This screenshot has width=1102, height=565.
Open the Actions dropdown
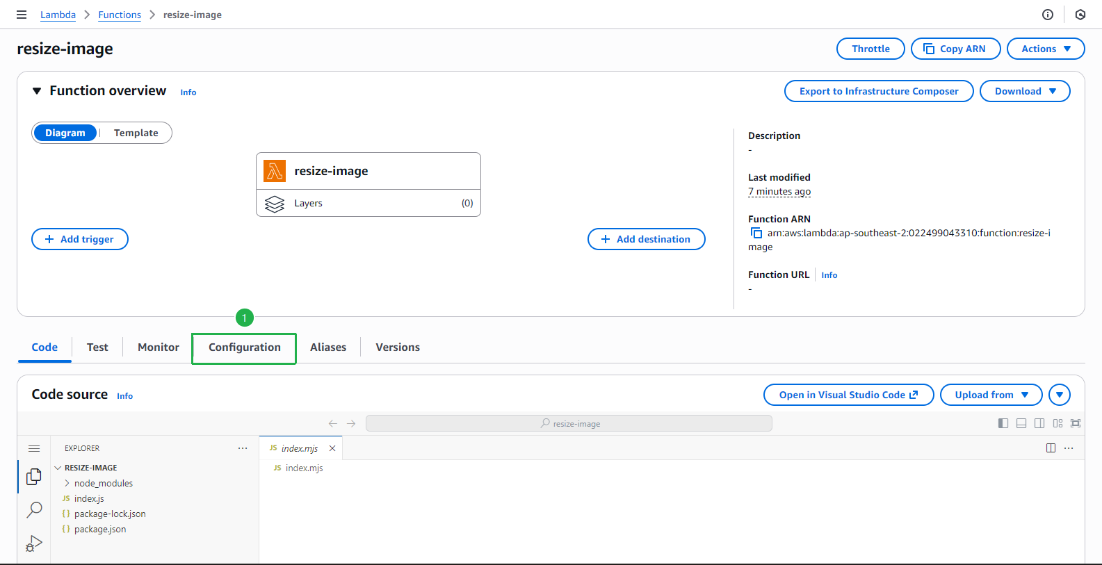tap(1046, 49)
